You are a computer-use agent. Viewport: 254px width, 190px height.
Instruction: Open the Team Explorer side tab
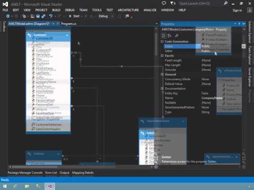[x=250, y=55]
